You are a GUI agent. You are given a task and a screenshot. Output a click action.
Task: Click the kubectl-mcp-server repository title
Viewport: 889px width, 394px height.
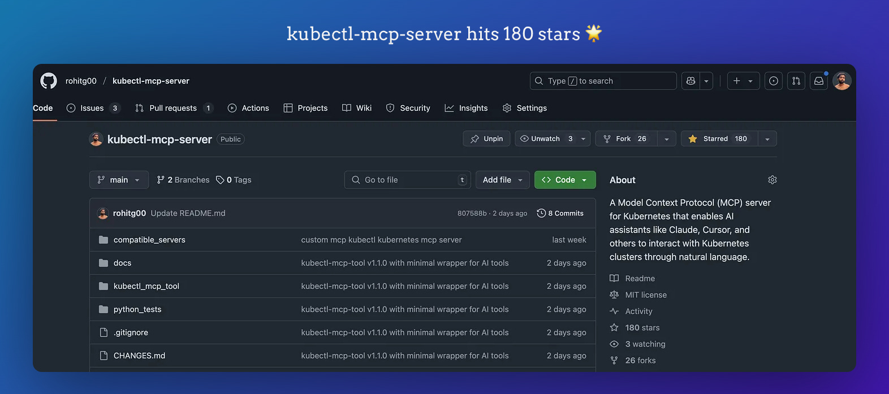click(x=159, y=139)
